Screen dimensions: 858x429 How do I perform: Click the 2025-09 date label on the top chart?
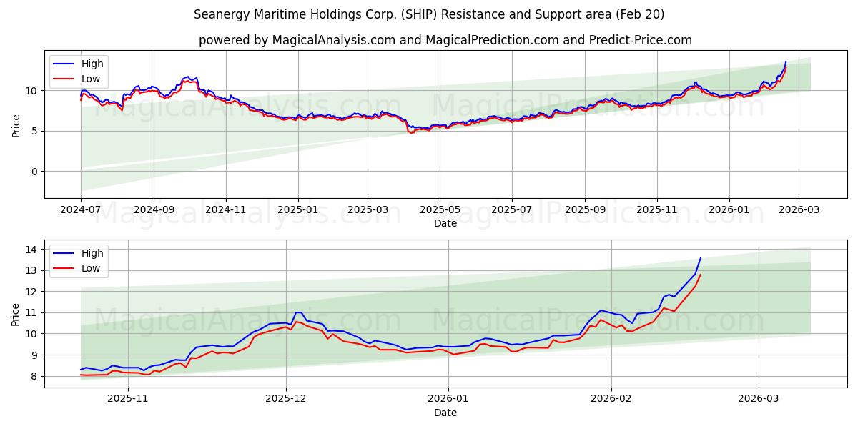pyautogui.click(x=585, y=211)
